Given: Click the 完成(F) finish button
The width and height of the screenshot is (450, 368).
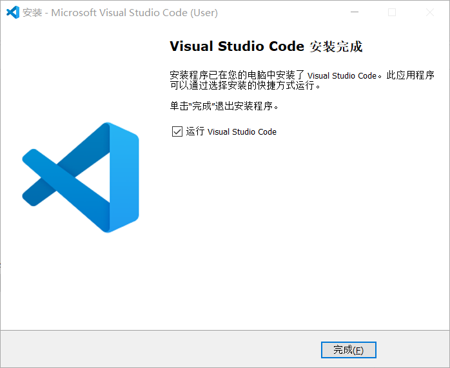Looking at the screenshot, I should tap(348, 350).
